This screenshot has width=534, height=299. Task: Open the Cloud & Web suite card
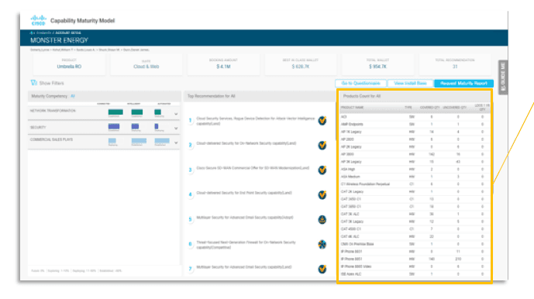click(x=146, y=64)
